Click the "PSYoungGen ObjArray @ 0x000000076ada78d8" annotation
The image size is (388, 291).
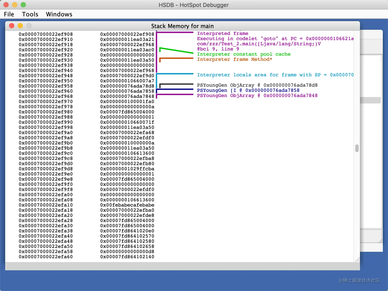tap(257, 85)
